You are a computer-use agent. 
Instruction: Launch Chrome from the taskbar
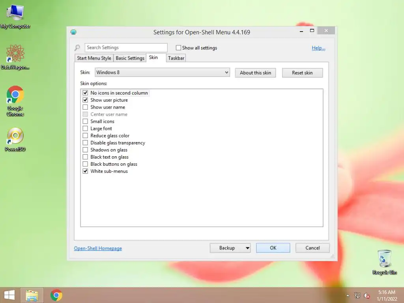point(56,295)
